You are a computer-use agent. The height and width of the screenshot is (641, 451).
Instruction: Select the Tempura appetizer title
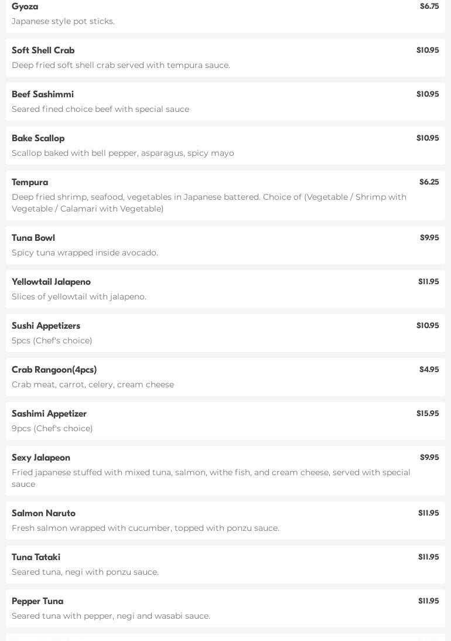[30, 182]
